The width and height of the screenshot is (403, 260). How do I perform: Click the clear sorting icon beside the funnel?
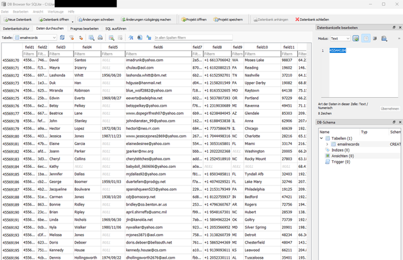(x=81, y=38)
